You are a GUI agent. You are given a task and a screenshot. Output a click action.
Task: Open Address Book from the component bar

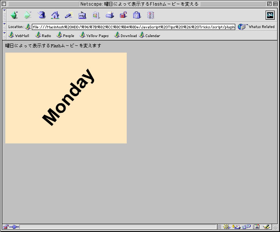pyautogui.click(x=256, y=227)
